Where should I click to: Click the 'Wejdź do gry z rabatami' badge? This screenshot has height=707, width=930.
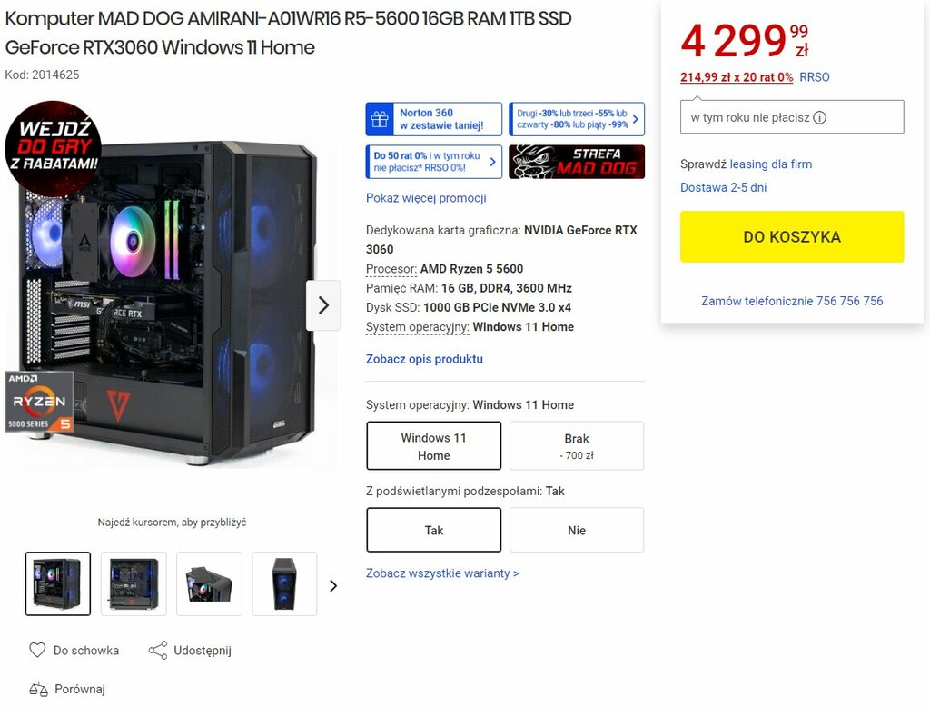(54, 148)
